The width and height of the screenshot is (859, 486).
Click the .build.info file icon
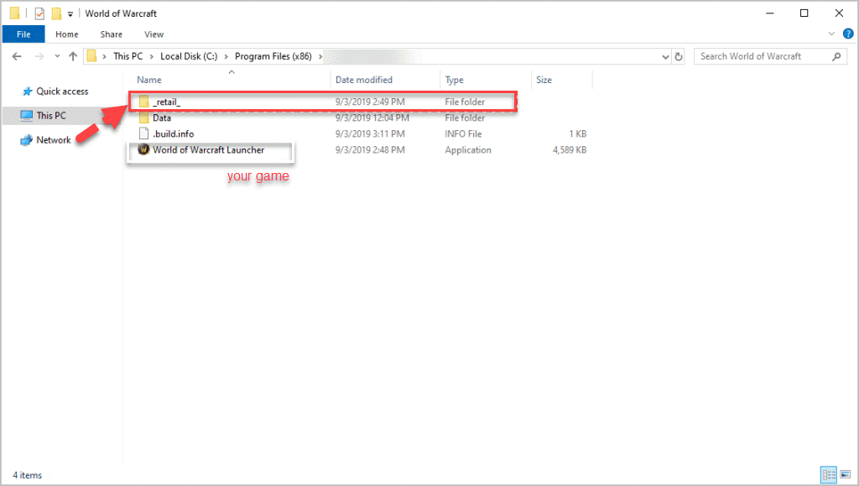(143, 133)
